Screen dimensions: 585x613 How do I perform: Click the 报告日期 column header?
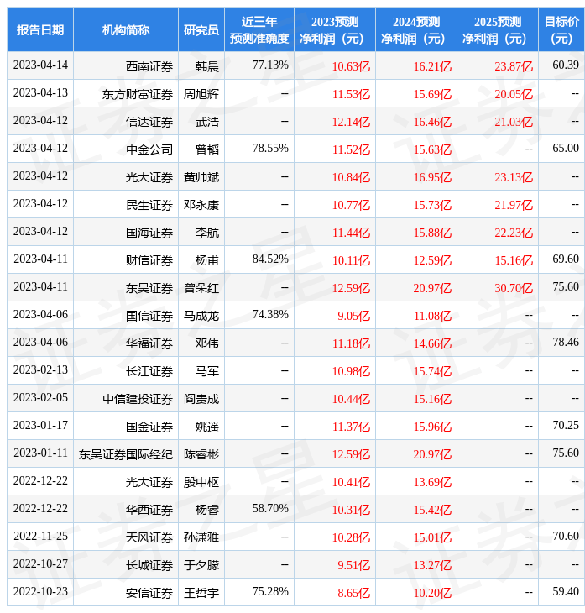(x=40, y=30)
